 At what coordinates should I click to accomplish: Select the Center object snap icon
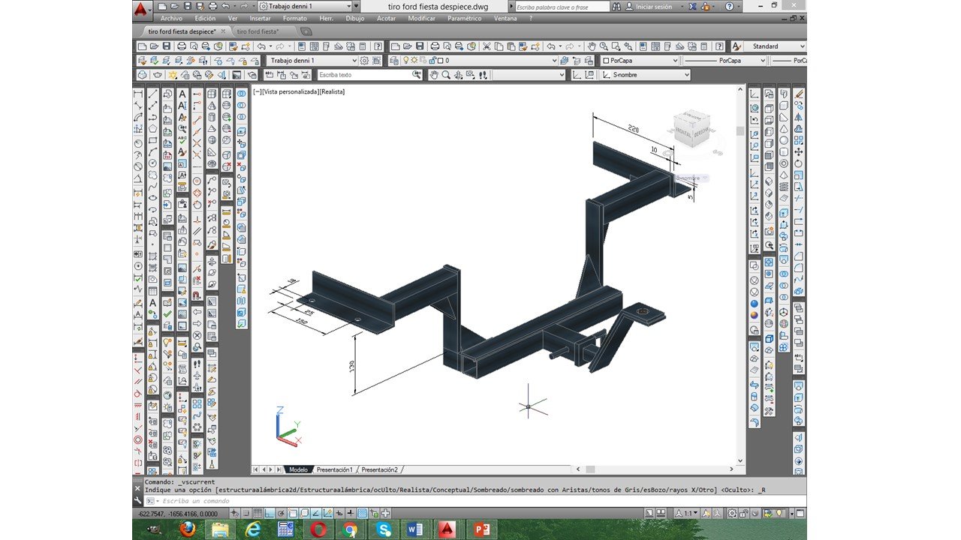click(197, 181)
